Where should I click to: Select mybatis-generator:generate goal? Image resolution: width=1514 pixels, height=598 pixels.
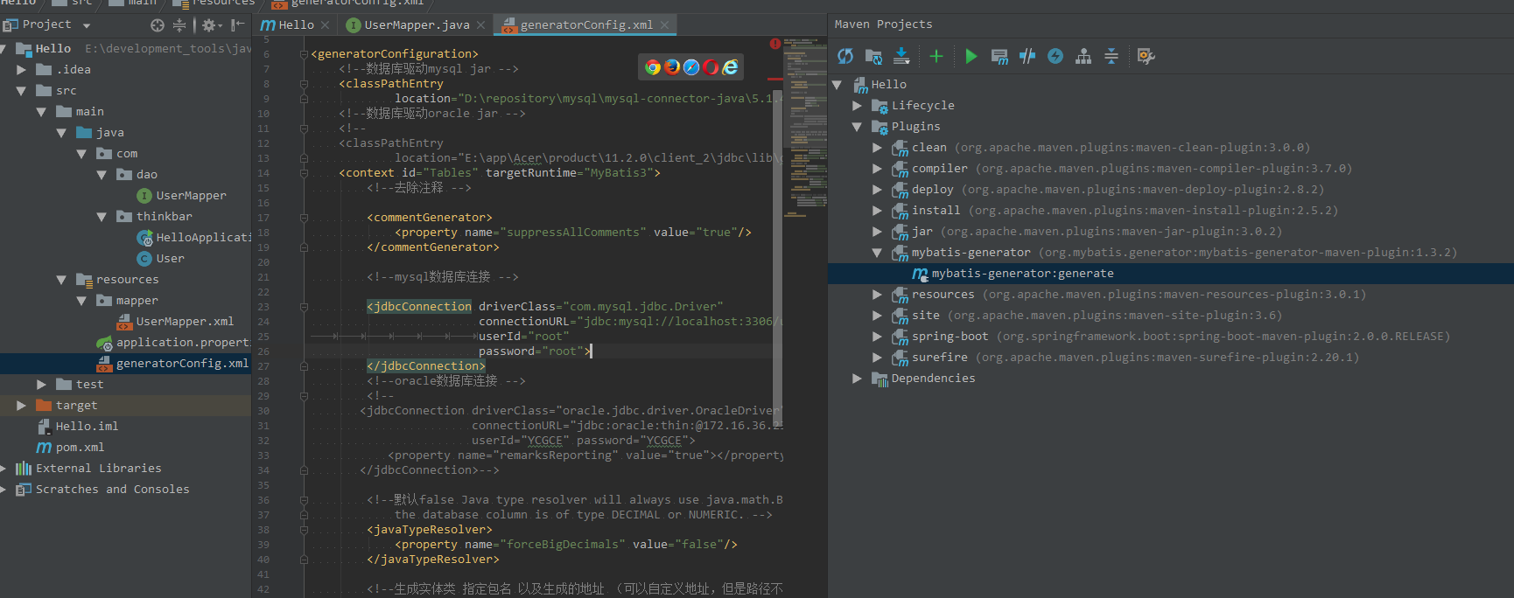[x=1022, y=273]
